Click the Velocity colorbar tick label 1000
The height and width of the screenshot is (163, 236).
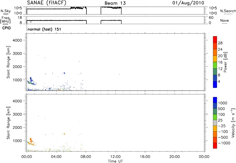coord(222,103)
